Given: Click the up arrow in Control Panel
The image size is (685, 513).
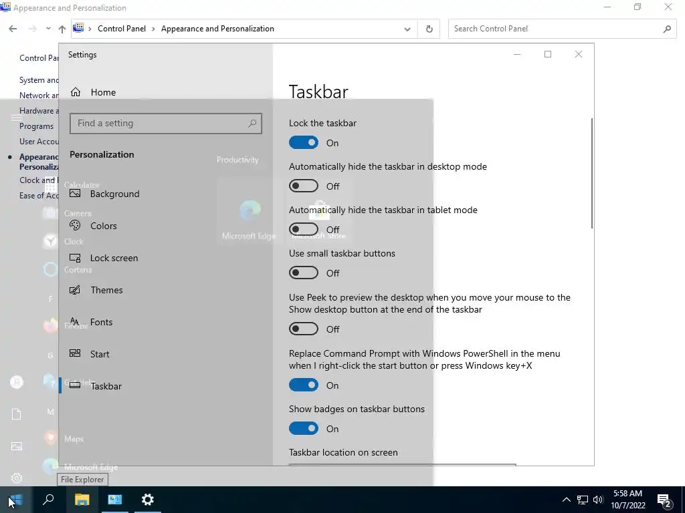Looking at the screenshot, I should 62,29.
